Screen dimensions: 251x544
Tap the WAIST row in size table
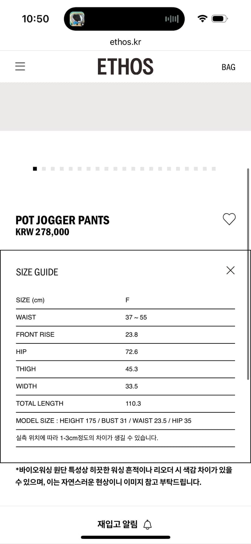pos(126,317)
